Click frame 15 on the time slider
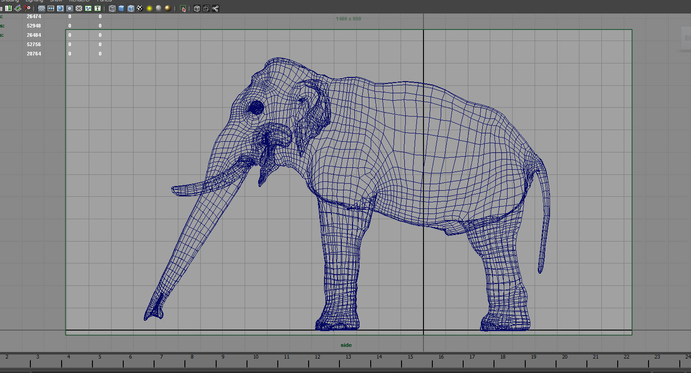 click(x=410, y=357)
